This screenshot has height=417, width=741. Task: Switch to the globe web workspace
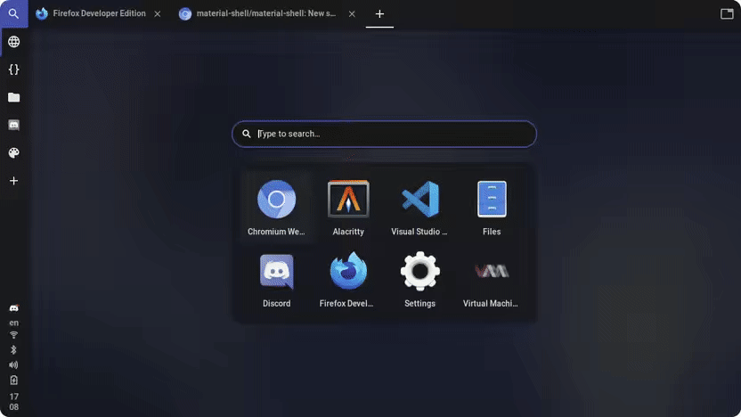[x=13, y=42]
